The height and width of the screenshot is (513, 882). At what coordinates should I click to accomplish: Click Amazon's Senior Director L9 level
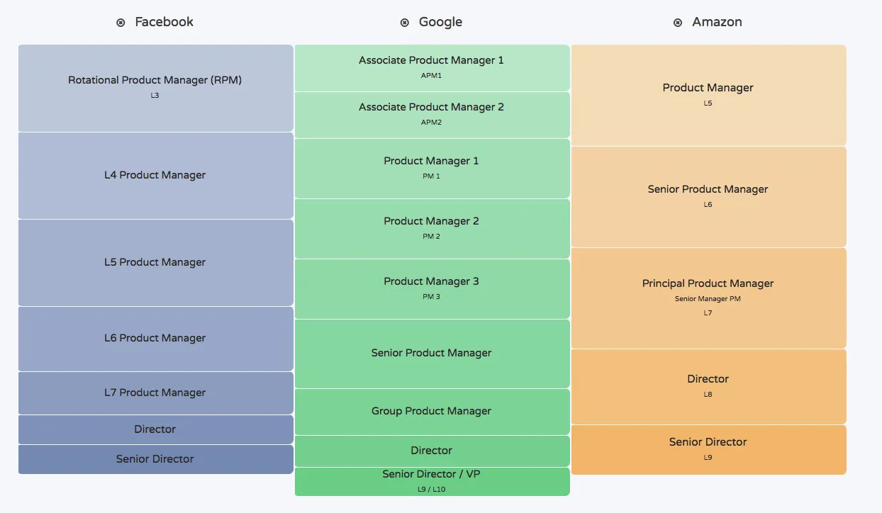708,449
